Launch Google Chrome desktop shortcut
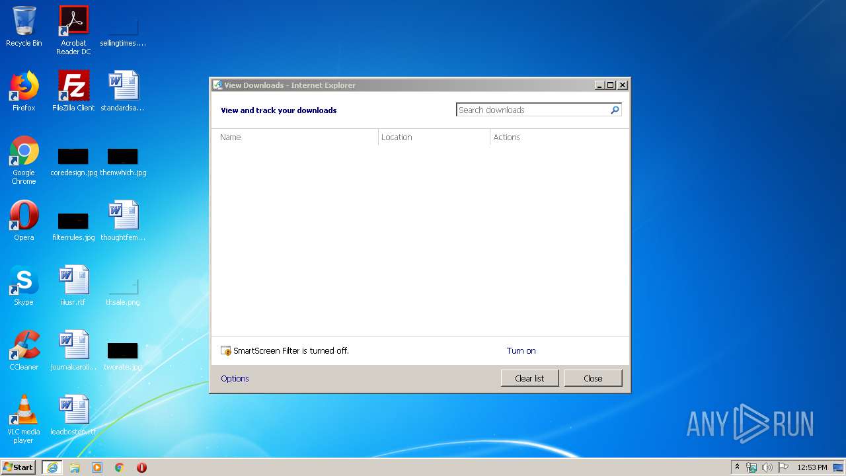This screenshot has height=476, width=846. click(x=24, y=160)
